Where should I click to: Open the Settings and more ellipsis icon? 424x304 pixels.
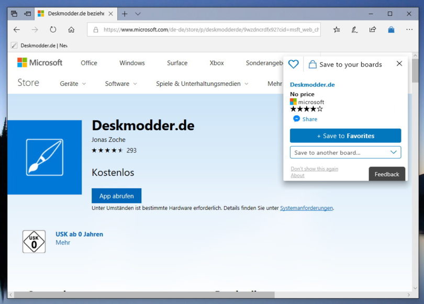(410, 30)
